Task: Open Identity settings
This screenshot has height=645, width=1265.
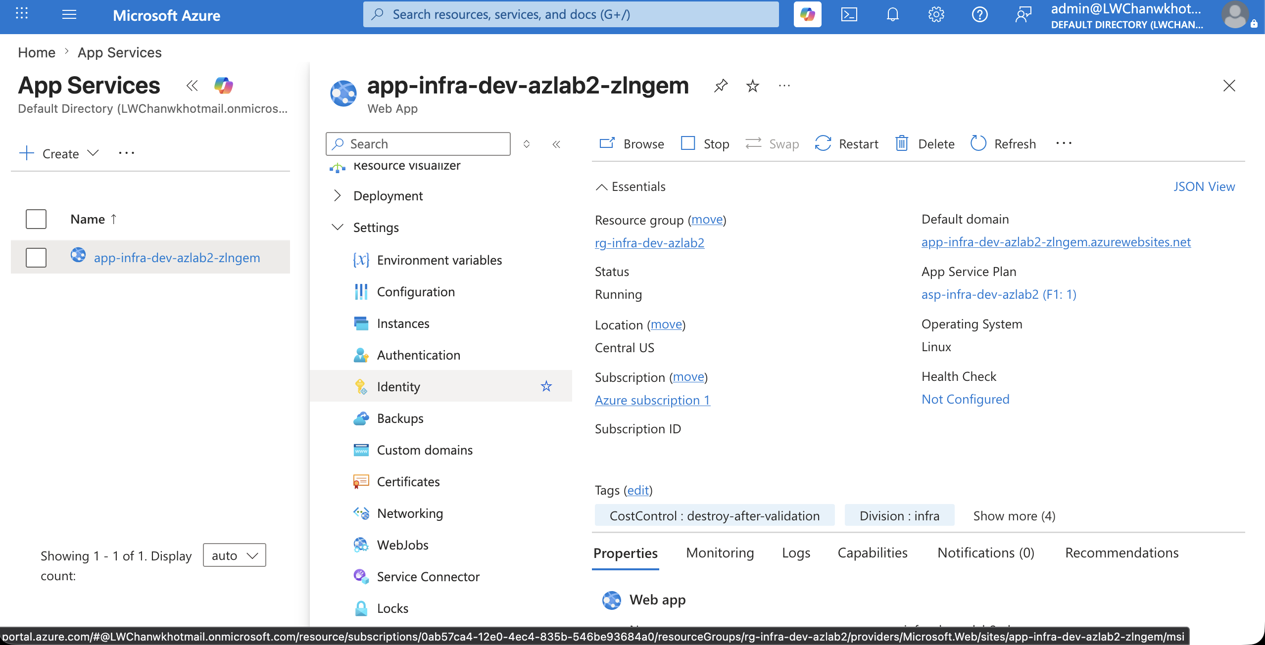Action: 441,386
